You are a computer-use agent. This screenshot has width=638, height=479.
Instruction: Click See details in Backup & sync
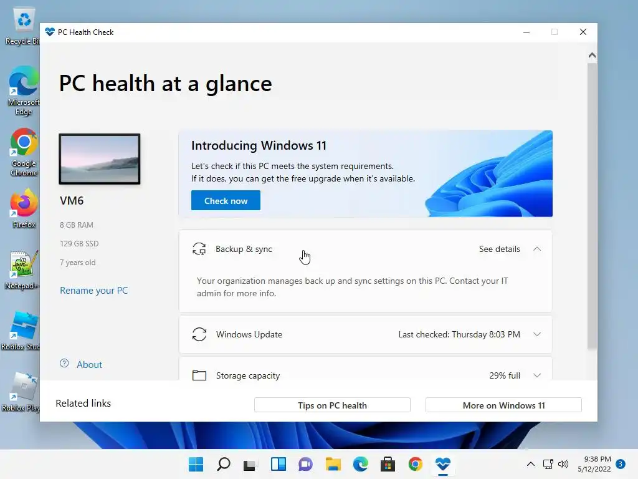tap(499, 249)
